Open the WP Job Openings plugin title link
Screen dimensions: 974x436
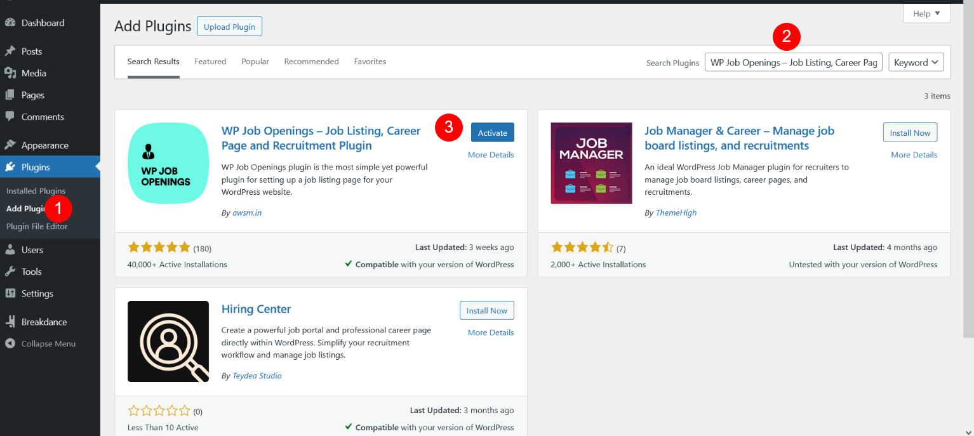(321, 138)
